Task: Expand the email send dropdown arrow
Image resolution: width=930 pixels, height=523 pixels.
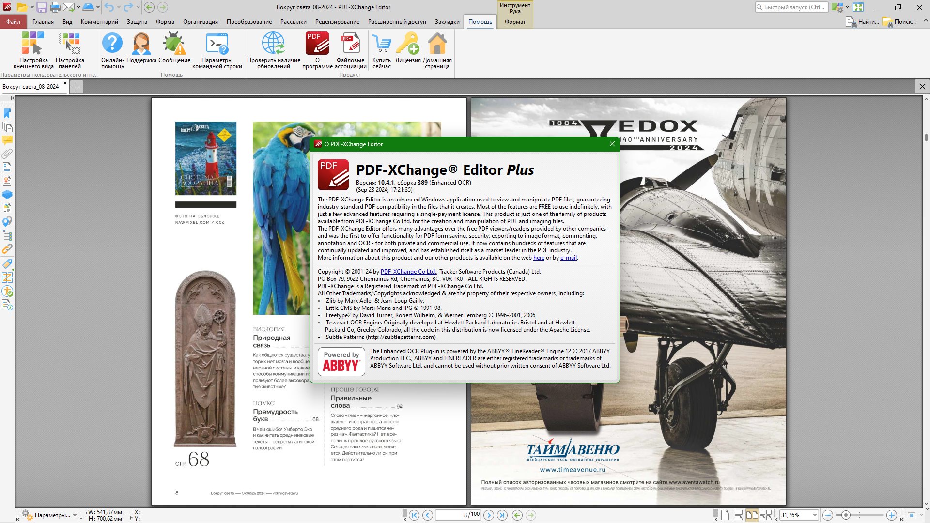Action: coord(78,7)
